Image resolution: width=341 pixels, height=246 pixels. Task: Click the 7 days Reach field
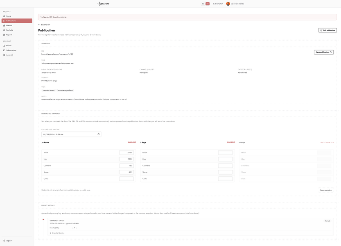(x=225, y=153)
